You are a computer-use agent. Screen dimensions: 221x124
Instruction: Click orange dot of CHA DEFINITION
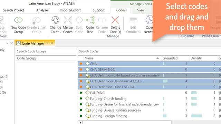click(x=81, y=70)
